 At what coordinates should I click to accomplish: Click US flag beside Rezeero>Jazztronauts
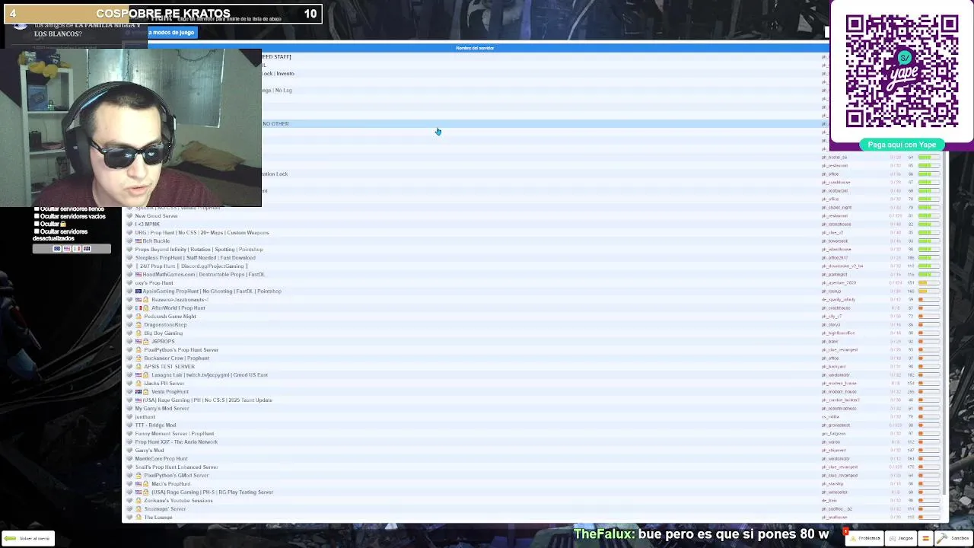[x=138, y=300]
